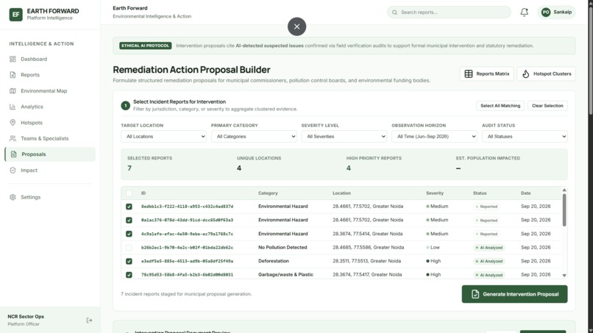593x333 pixels.
Task: Click the ETHICAL AI PROTOCOL badge
Action: [x=145, y=46]
